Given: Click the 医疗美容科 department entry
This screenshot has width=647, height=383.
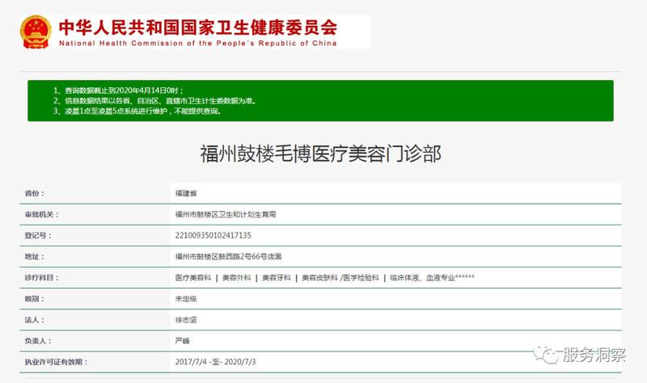Looking at the screenshot, I should pos(193,278).
